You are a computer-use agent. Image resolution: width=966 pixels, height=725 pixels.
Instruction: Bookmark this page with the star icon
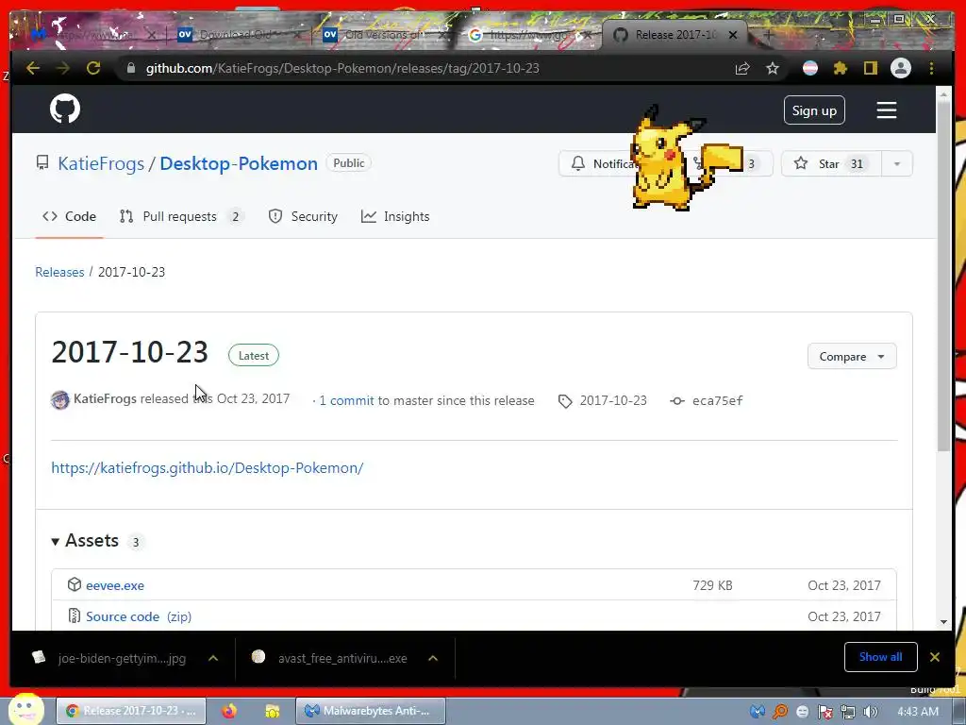tap(773, 68)
